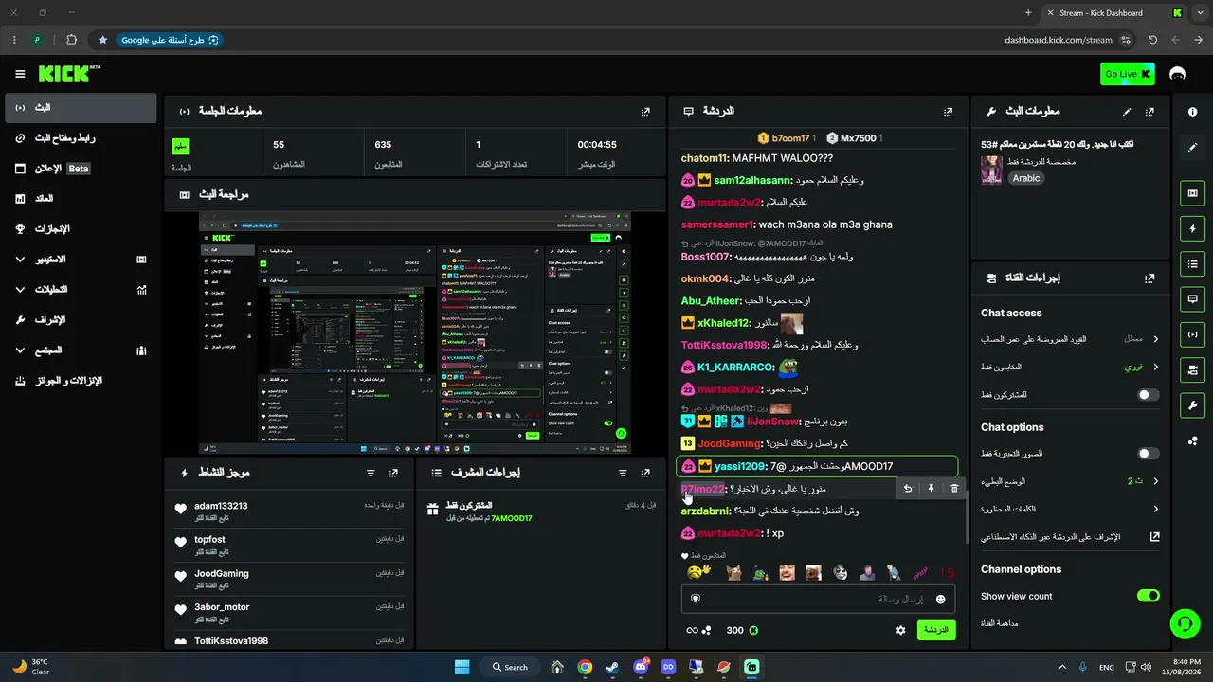1213x682 pixels.
Task: Click the KICK logo
Action: click(68, 74)
